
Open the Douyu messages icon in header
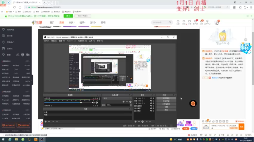(202, 21)
